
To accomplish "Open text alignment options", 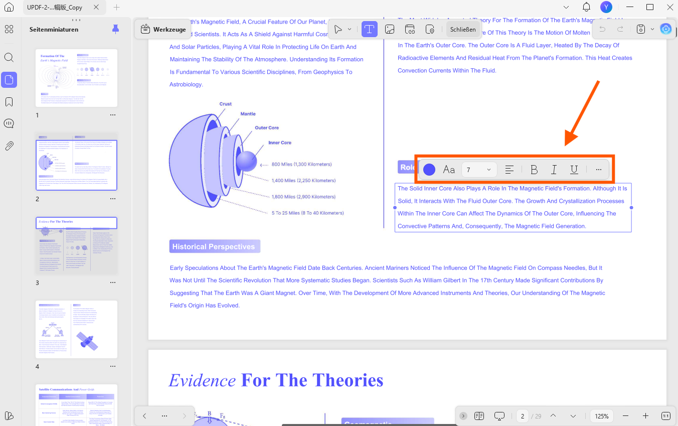I will pyautogui.click(x=509, y=170).
